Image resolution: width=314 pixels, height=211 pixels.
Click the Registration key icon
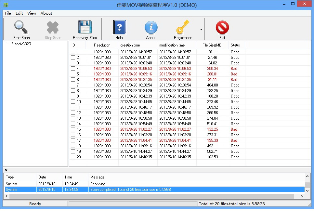183,27
